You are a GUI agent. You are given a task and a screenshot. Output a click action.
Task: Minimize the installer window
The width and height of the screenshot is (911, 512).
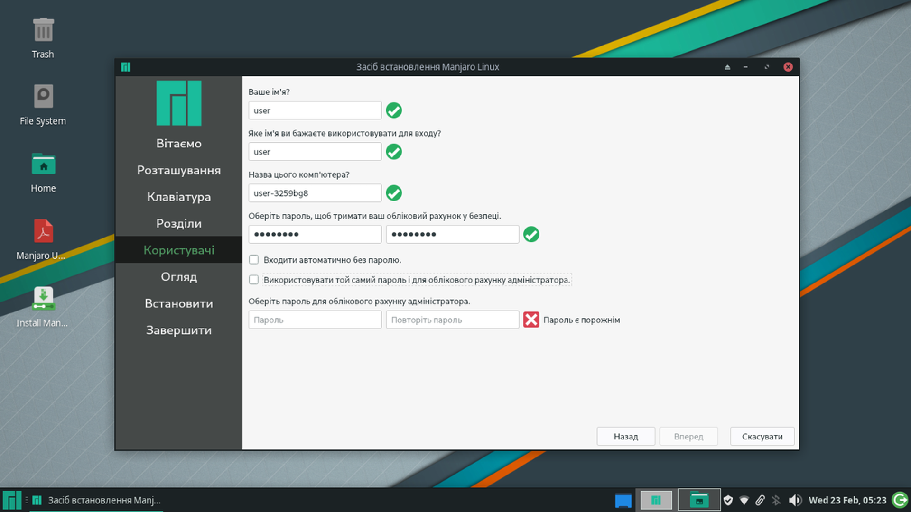pos(745,67)
